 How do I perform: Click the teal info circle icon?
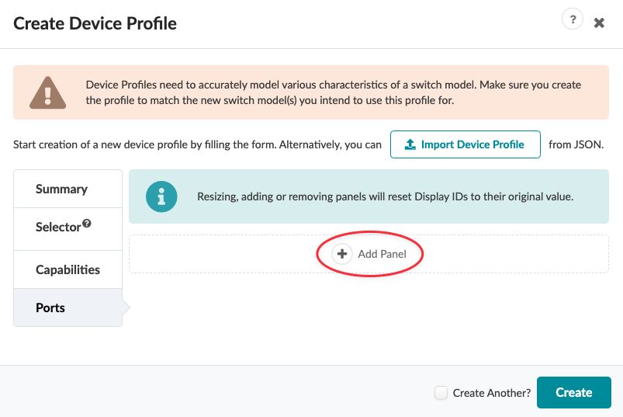coord(161,196)
